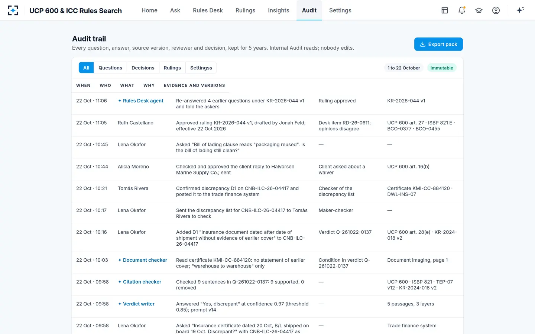This screenshot has width=535, height=334.
Task: Click the UCP 600 & ICC Rules Search title
Action: pyautogui.click(x=75, y=11)
